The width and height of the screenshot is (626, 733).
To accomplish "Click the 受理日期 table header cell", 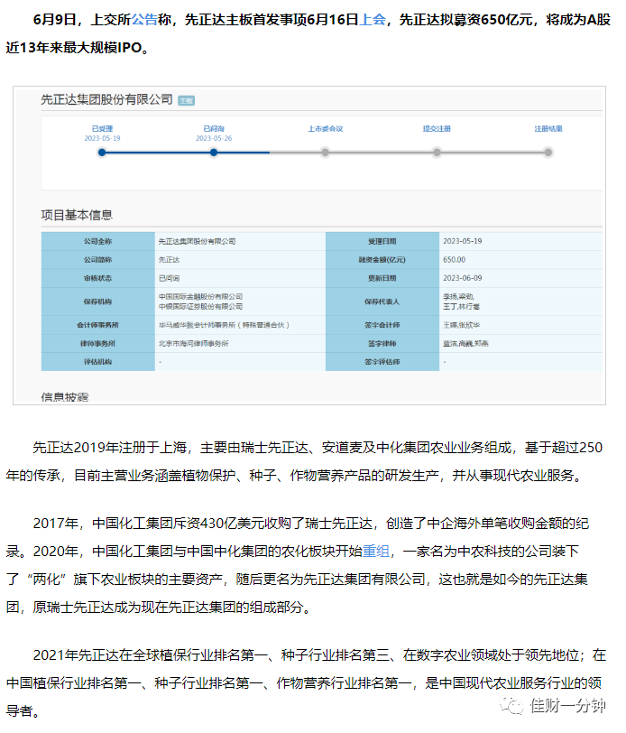I will (x=382, y=241).
